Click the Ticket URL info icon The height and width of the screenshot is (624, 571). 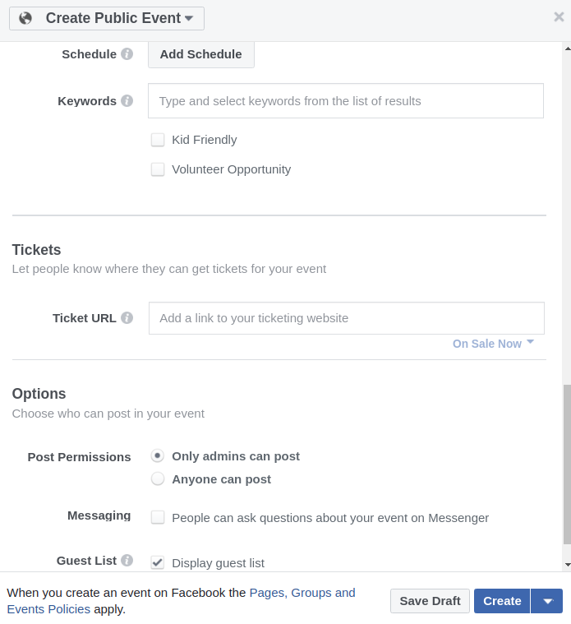tap(127, 318)
